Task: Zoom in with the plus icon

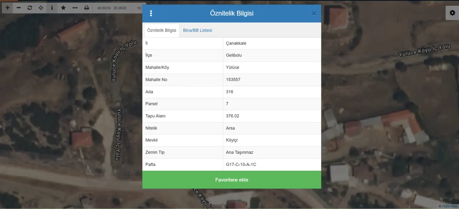Action: [x=8, y=8]
